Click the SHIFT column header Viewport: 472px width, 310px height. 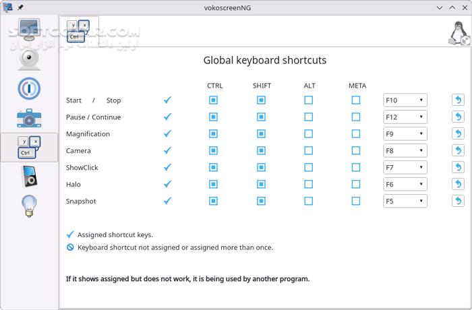click(x=262, y=86)
